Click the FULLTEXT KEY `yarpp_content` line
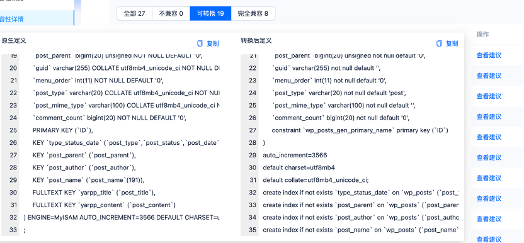 (x=104, y=205)
